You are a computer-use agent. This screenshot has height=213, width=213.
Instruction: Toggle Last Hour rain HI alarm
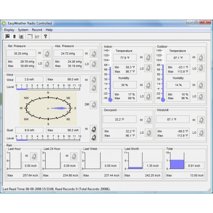tap(34, 156)
